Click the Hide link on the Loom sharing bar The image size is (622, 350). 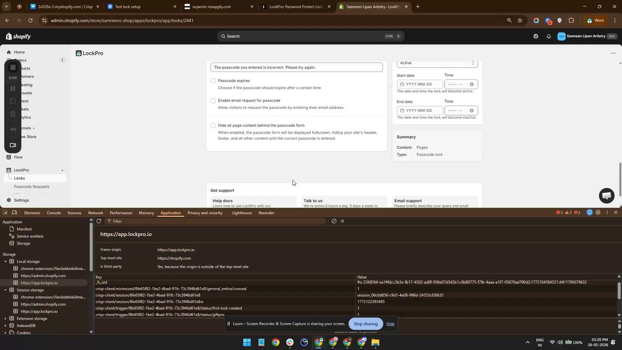[390, 324]
